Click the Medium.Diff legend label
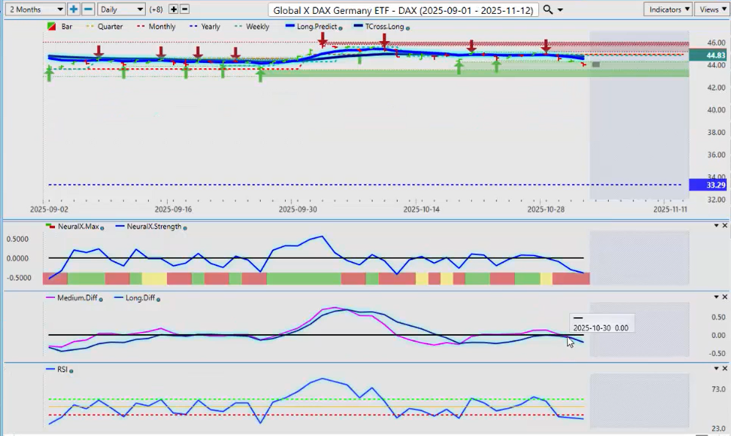 click(x=70, y=298)
